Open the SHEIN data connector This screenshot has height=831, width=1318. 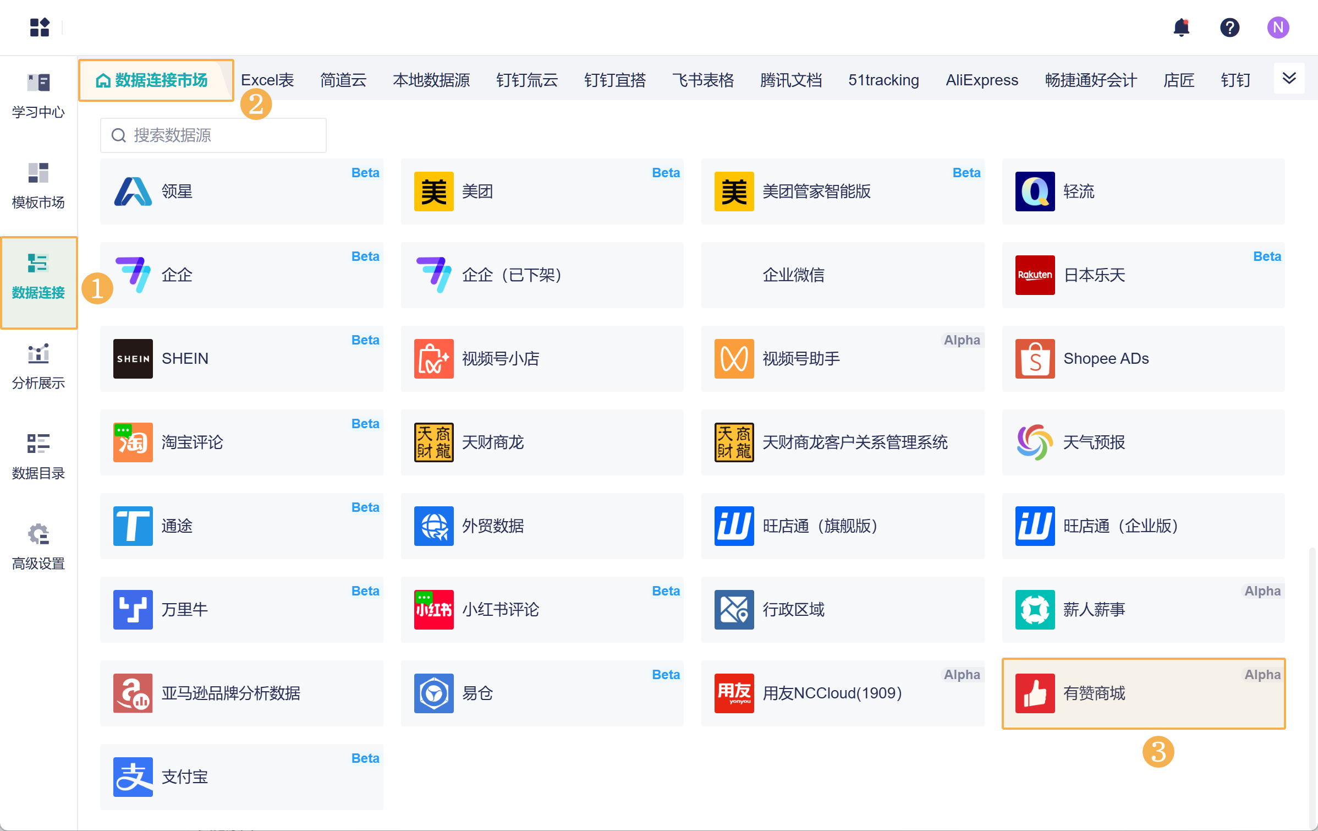click(x=241, y=358)
